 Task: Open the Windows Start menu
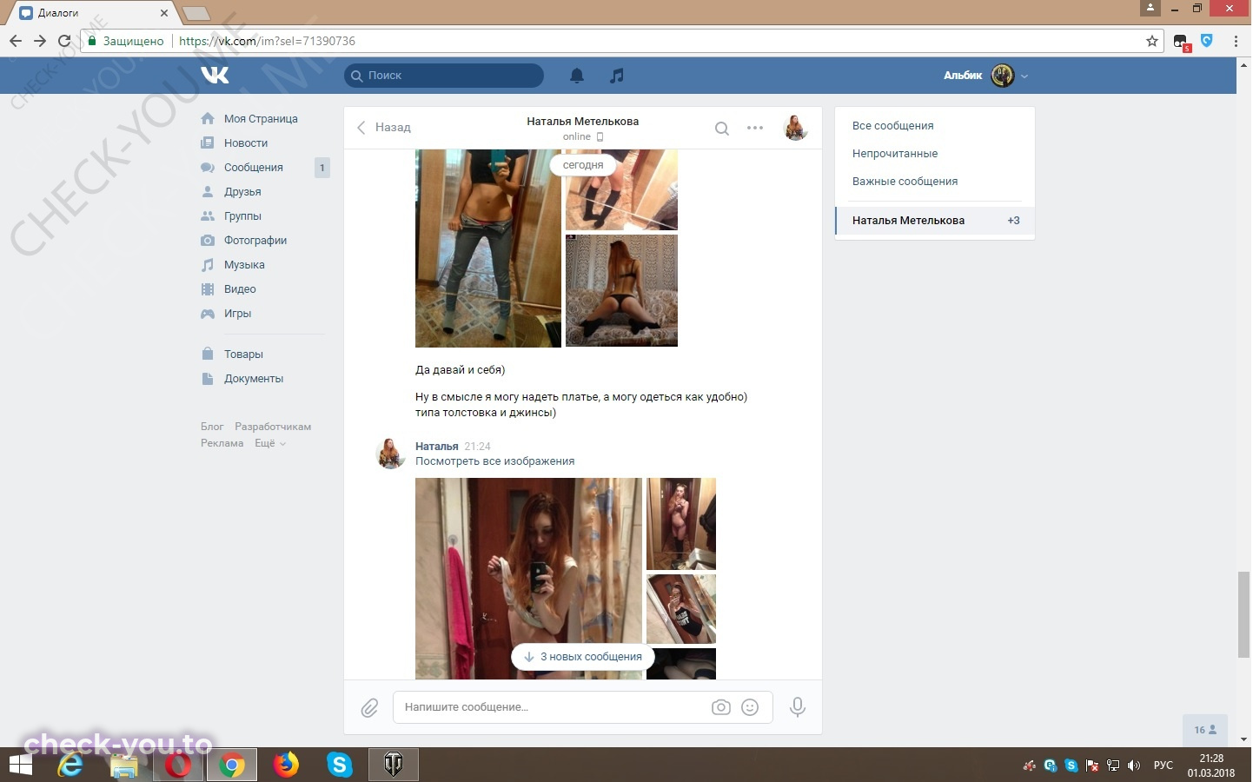[20, 765]
